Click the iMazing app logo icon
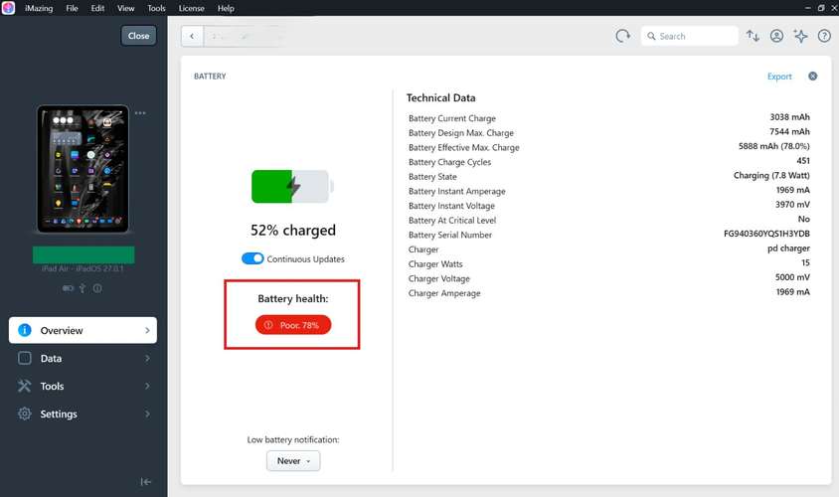This screenshot has height=497, width=839. coord(8,8)
